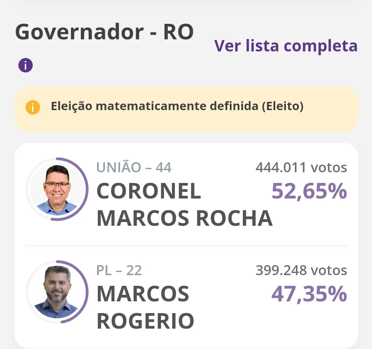Click the 52,65% percentage
Image resolution: width=372 pixels, height=349 pixels.
tap(309, 191)
